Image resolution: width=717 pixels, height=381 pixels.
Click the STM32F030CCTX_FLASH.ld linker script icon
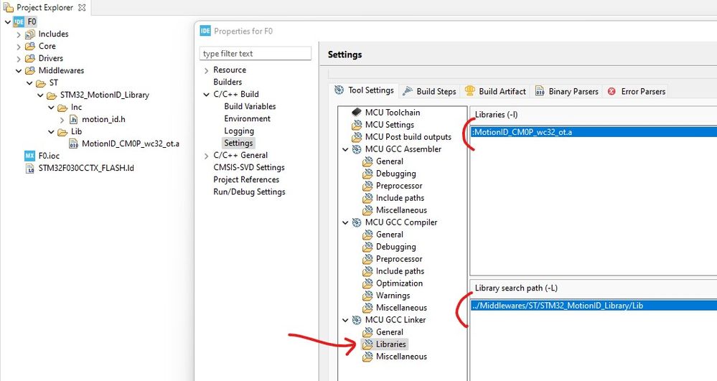(29, 168)
